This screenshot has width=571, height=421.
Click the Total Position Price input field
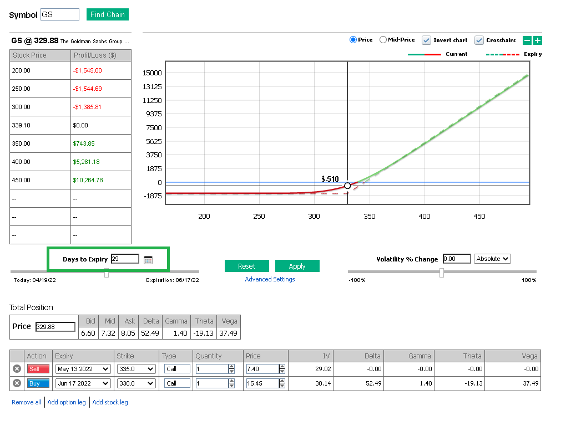click(55, 327)
